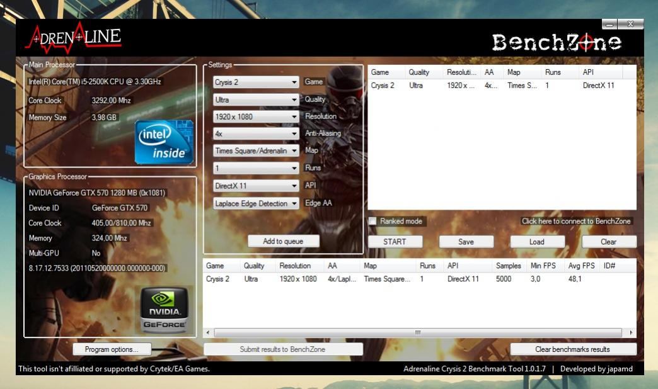658x389 pixels.
Task: Select the Crysis 2 row in results table
Action: click(418, 279)
